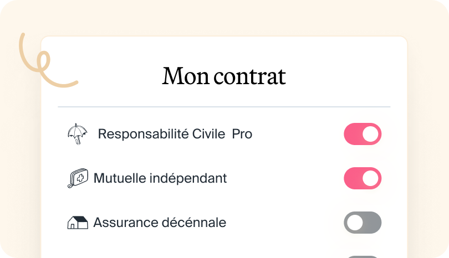Turn off the Mutuelle indépendant switch
Screen dimensions: 449x258
[363, 178]
